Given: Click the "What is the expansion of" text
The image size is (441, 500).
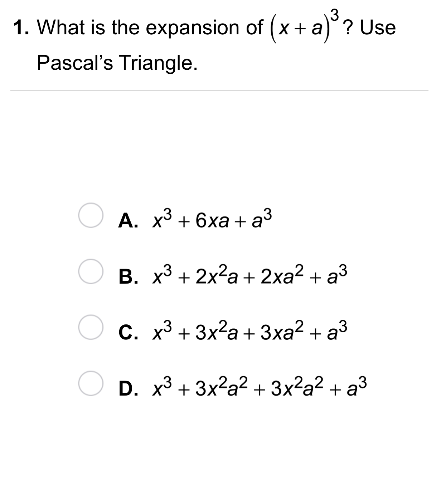Looking at the screenshot, I should [150, 28].
